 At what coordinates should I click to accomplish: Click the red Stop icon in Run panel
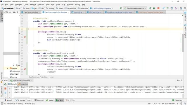pos(5,88)
